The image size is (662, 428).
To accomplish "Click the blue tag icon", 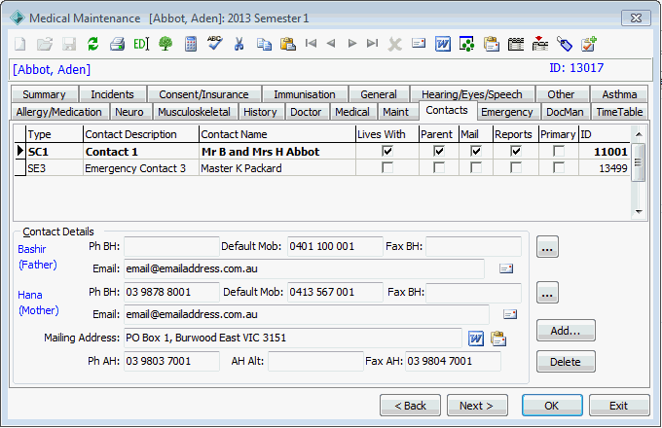I will pos(564,44).
